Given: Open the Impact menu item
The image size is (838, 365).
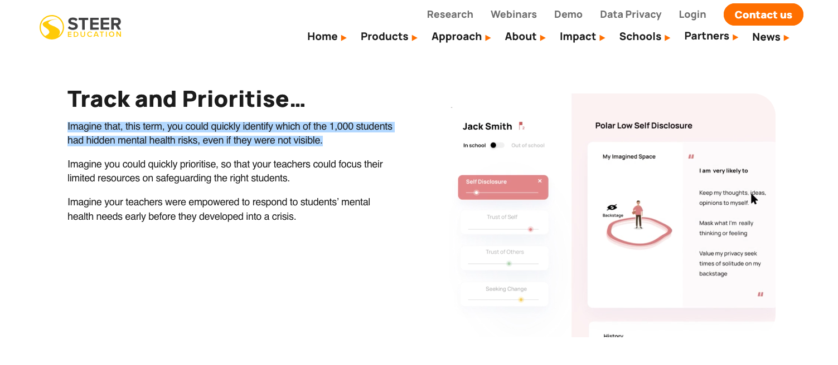Looking at the screenshot, I should (578, 37).
